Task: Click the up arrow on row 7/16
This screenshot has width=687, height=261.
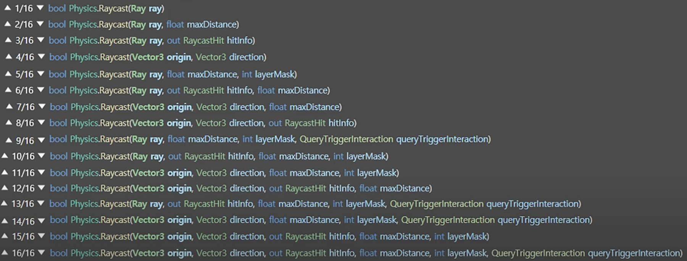Action: pos(9,106)
